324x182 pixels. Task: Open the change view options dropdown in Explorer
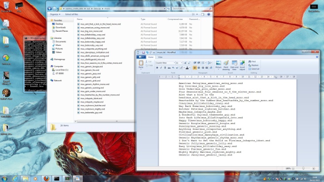click(197, 15)
